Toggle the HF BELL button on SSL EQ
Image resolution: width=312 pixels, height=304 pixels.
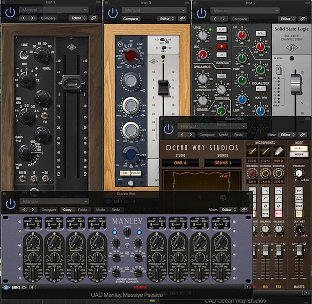261,33
